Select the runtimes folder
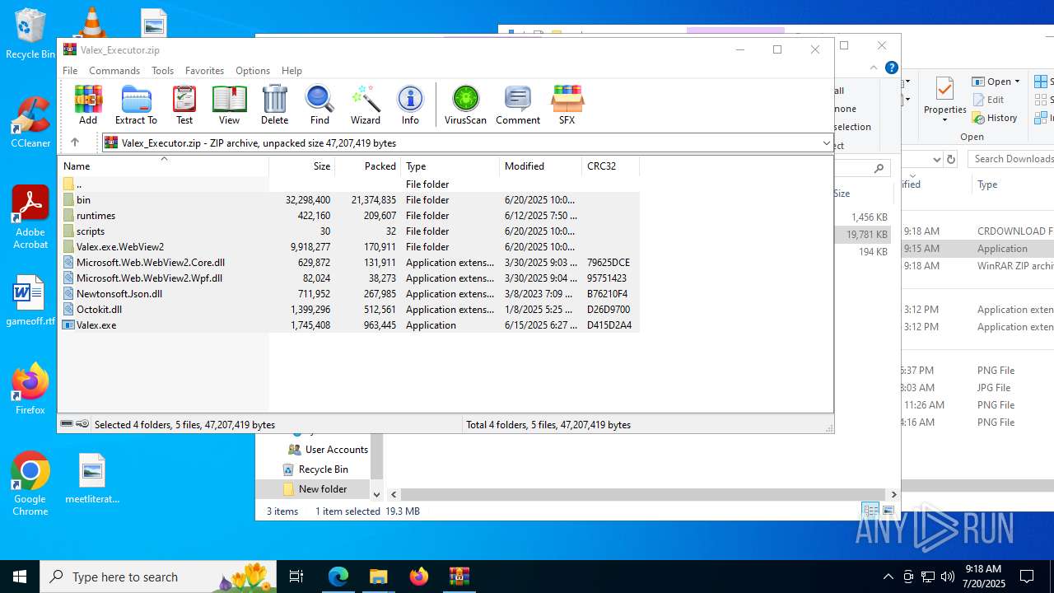The image size is (1054, 593). 348,215
